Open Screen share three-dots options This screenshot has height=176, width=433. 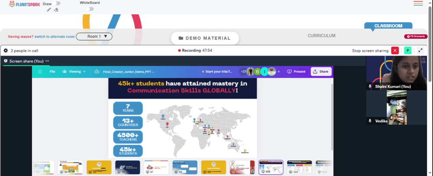47,61
